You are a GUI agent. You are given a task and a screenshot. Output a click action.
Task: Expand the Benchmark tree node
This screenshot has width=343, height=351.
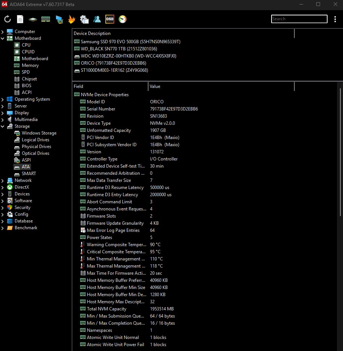[3, 228]
